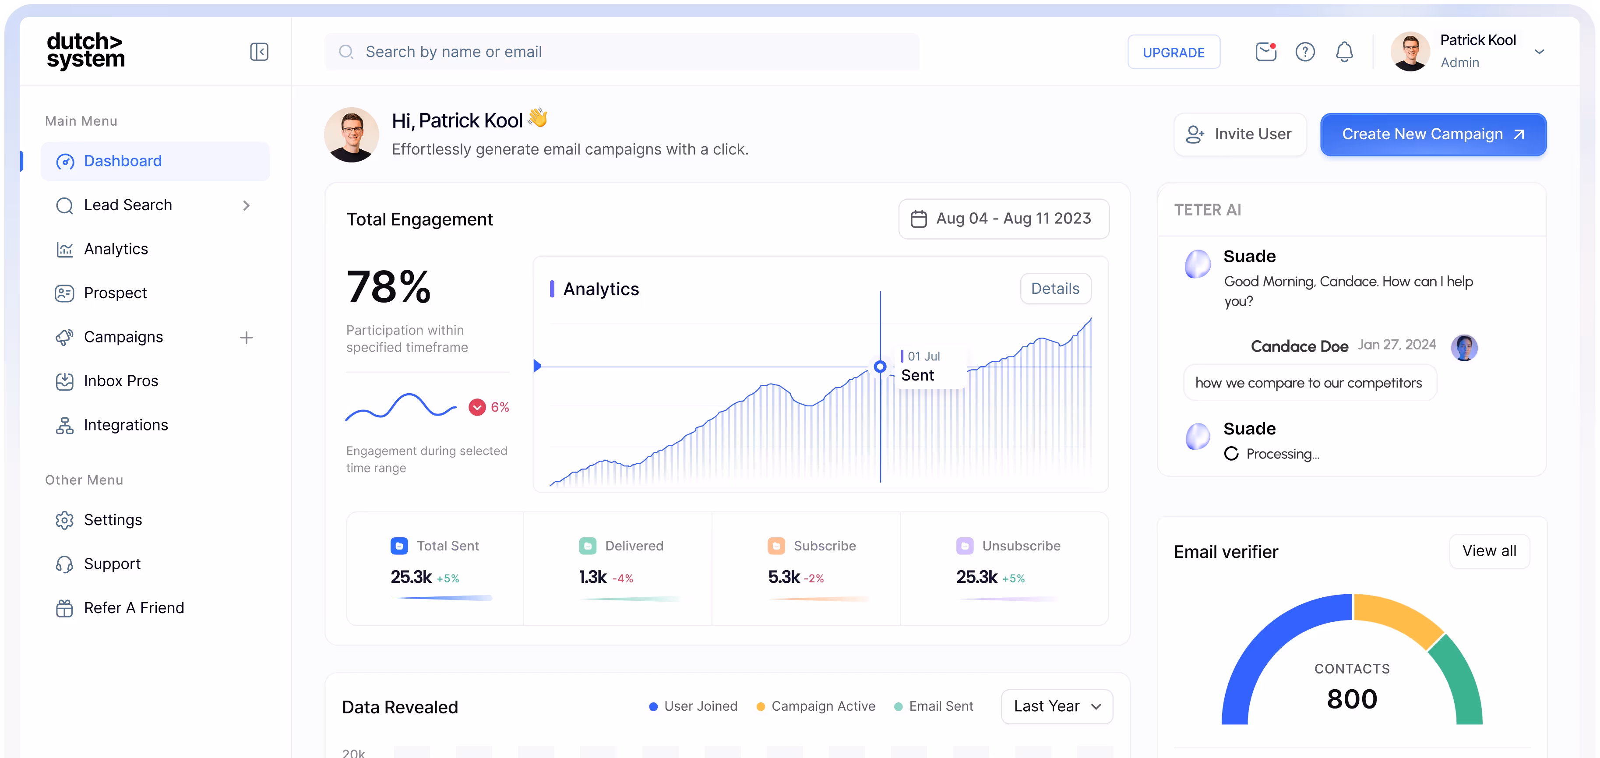Expand the Patrick Kool account dropdown chevron
This screenshot has height=758, width=1600.
[x=1540, y=52]
